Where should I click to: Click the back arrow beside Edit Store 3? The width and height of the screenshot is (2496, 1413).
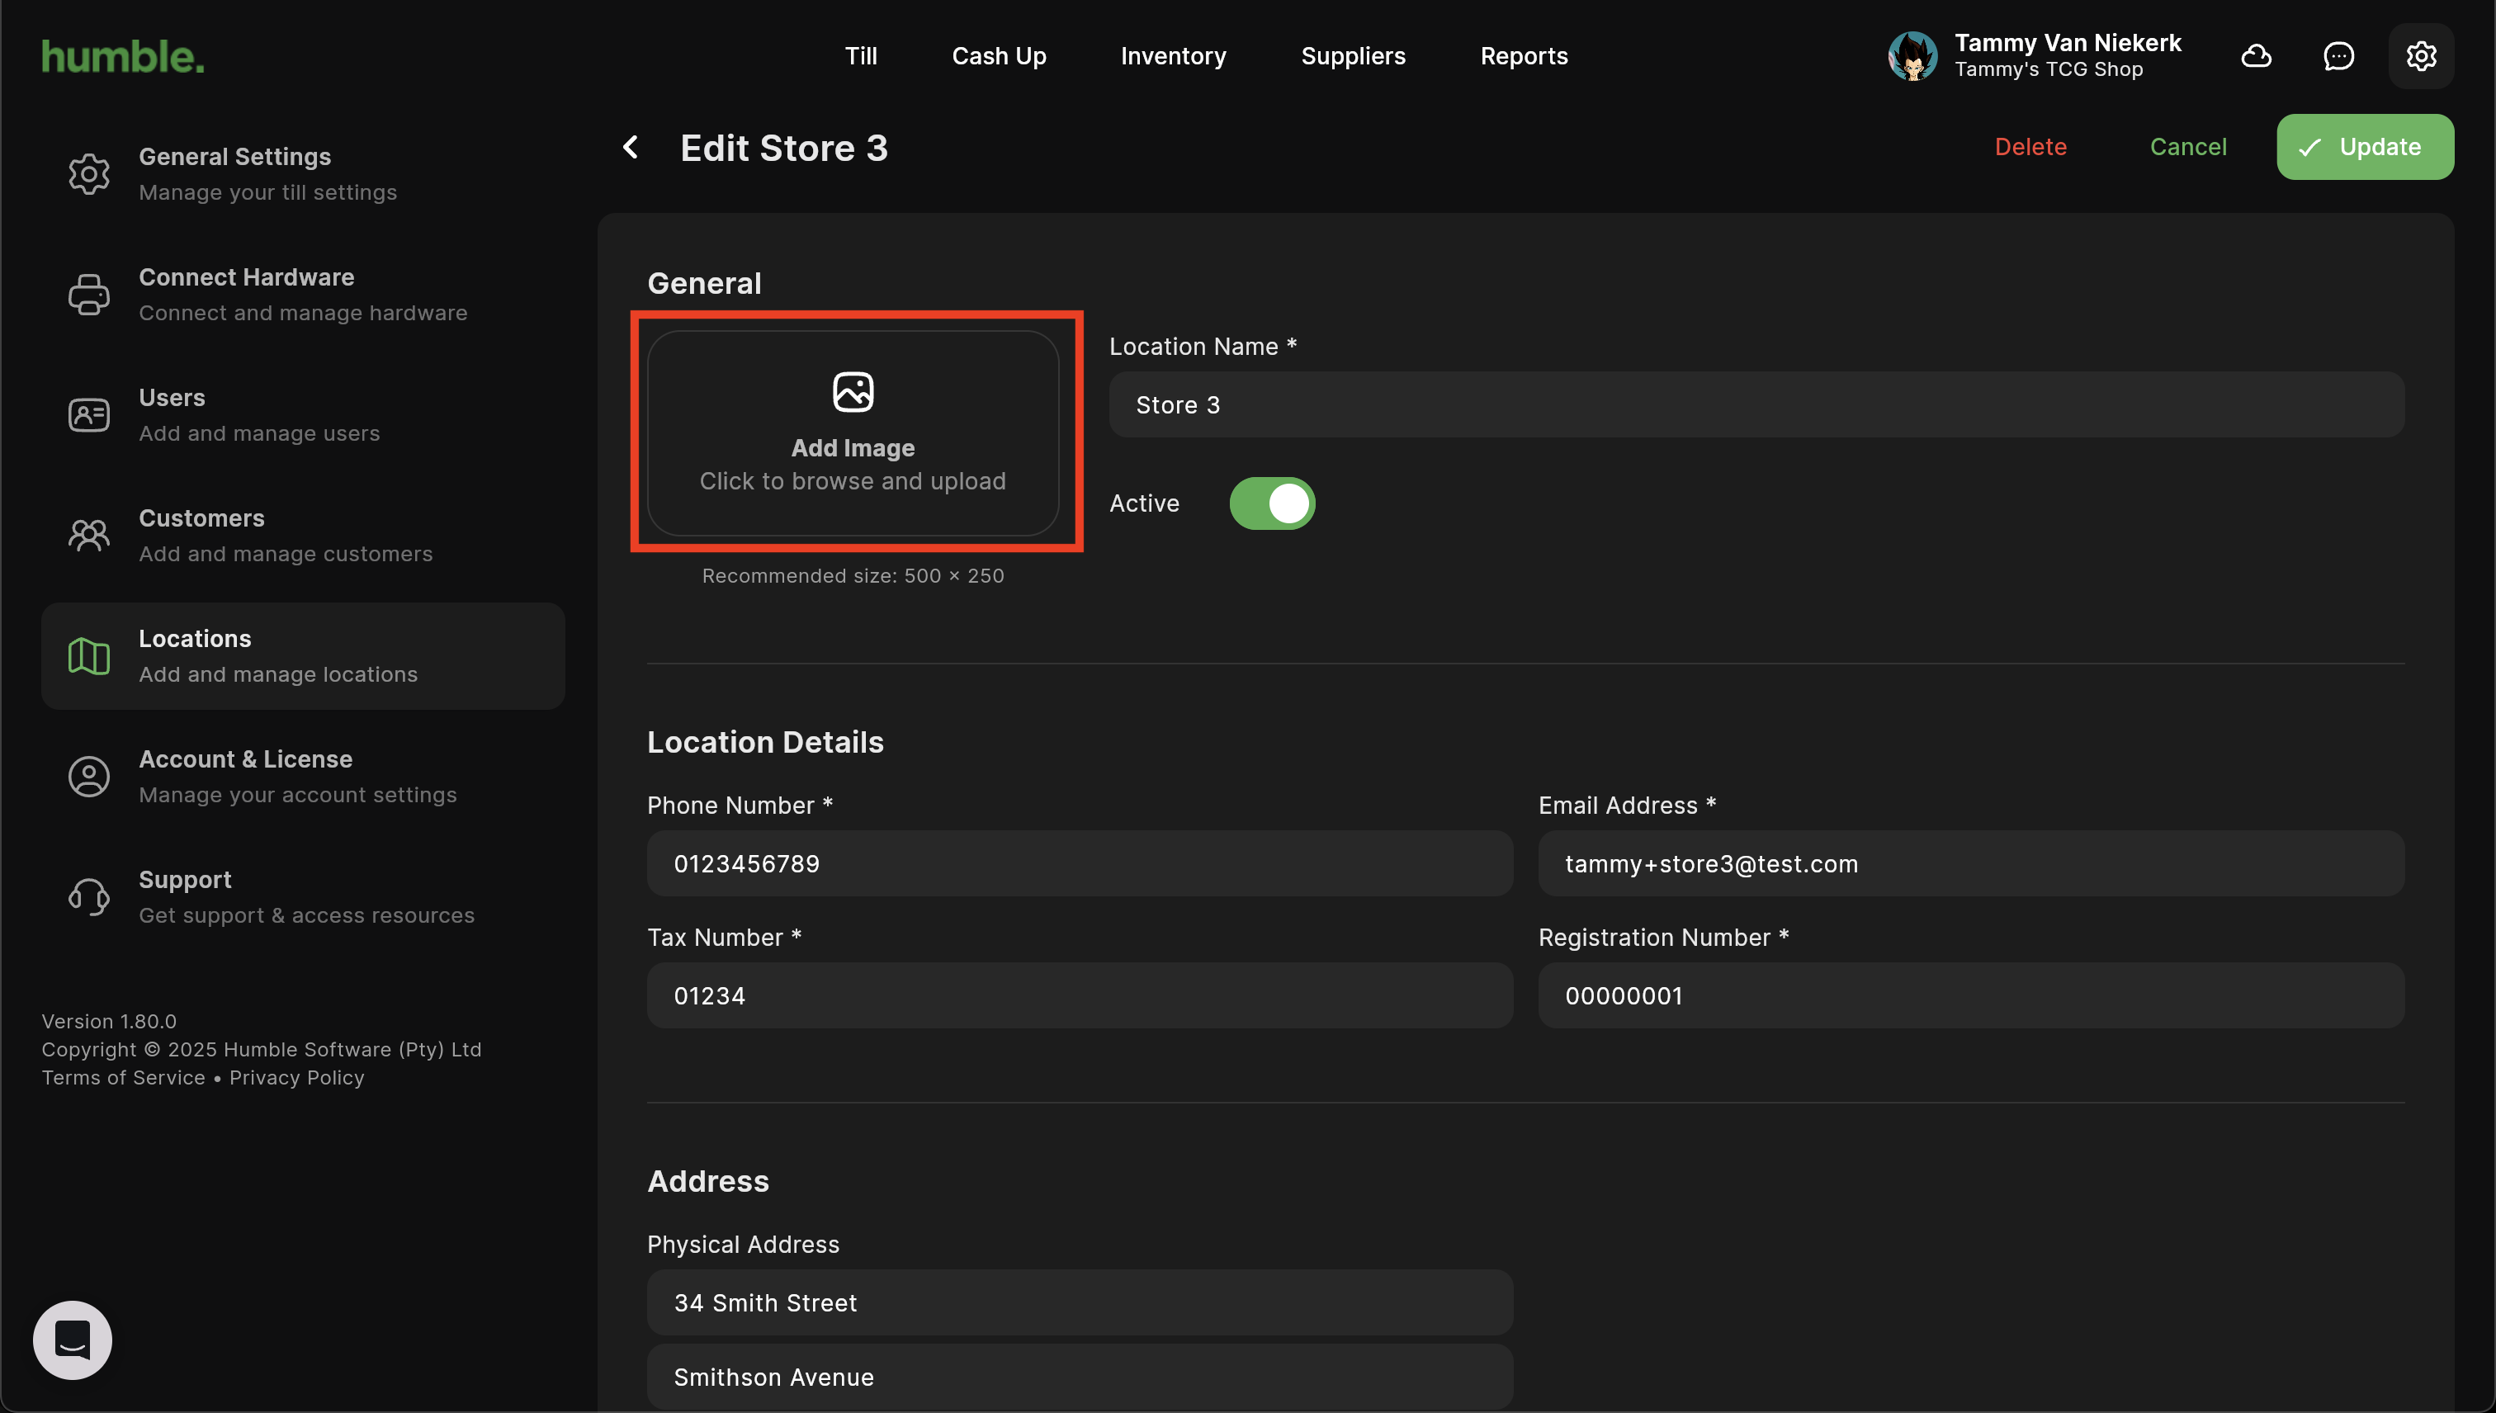click(631, 148)
